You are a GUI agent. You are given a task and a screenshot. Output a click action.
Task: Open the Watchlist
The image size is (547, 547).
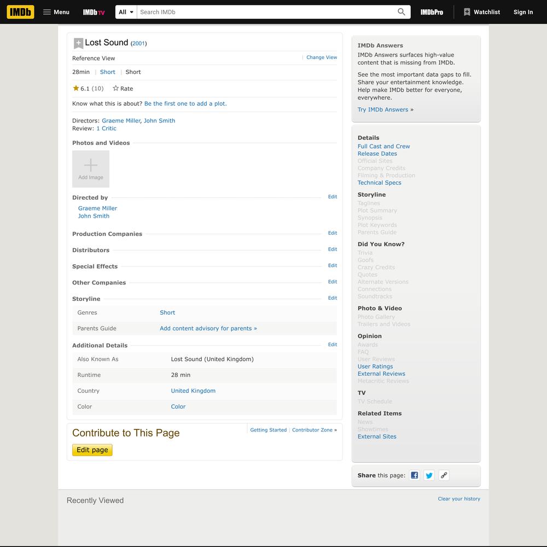pyautogui.click(x=482, y=12)
